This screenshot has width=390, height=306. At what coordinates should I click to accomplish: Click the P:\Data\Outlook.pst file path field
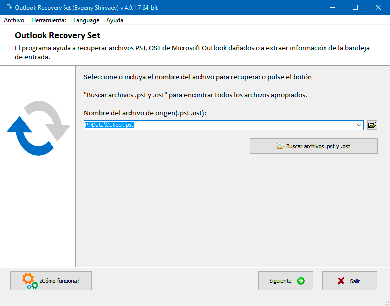pyautogui.click(x=218, y=125)
